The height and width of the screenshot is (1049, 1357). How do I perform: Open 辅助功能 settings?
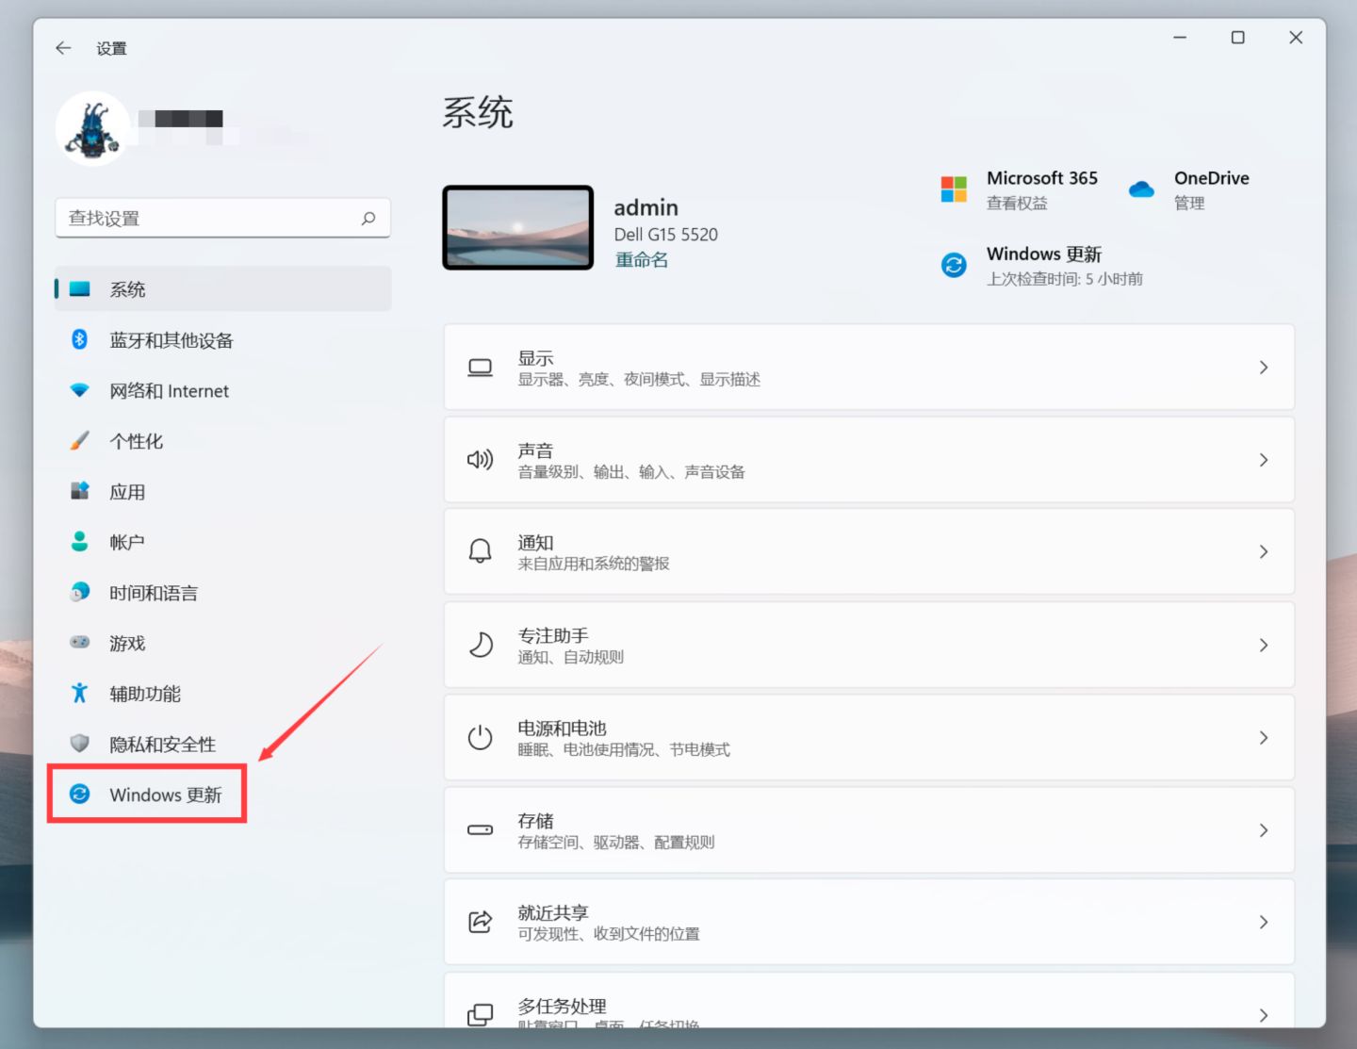[x=143, y=694]
